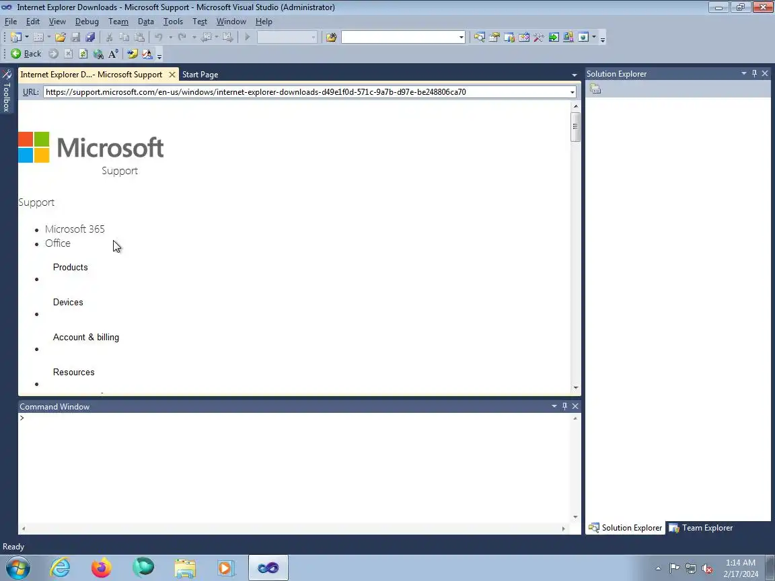Open the Window menu
The height and width of the screenshot is (581, 775).
(x=231, y=22)
